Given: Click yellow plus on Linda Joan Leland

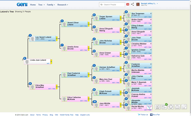Looking at the screenshot, I should point(51,61).
